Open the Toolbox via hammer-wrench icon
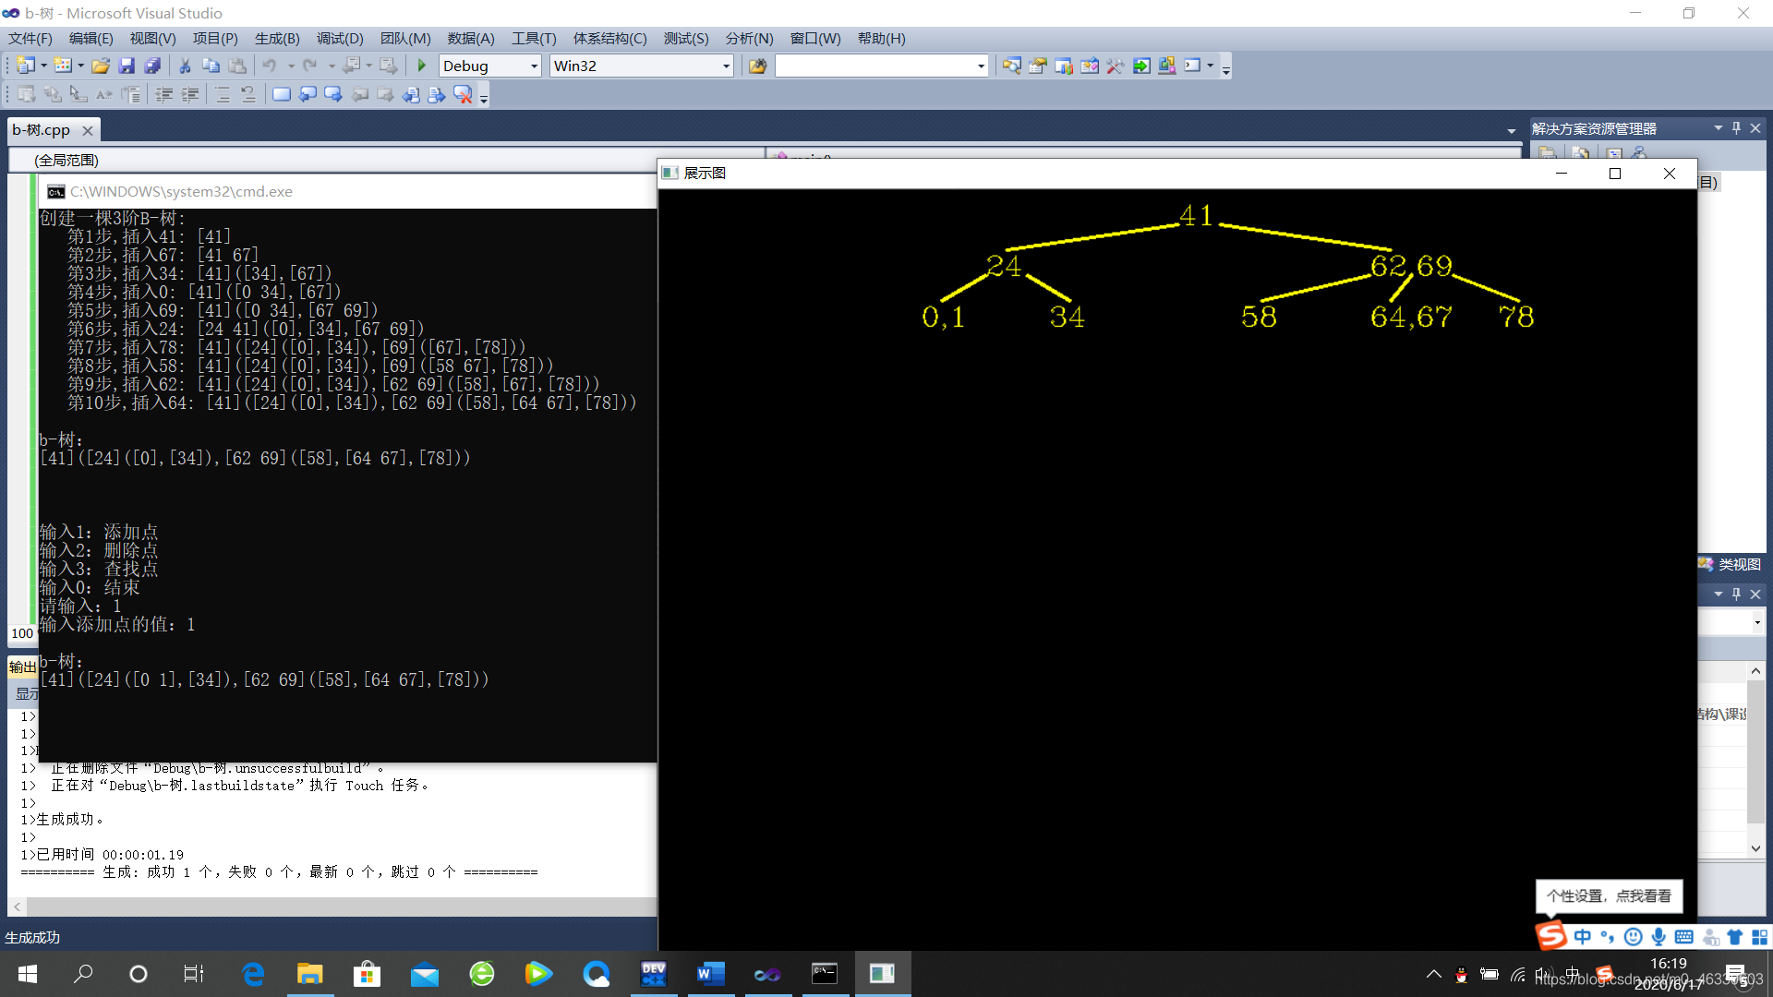The height and width of the screenshot is (997, 1773). click(1115, 66)
